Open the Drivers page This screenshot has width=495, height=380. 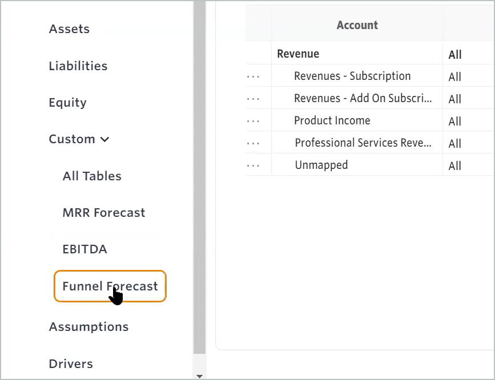[x=71, y=364]
